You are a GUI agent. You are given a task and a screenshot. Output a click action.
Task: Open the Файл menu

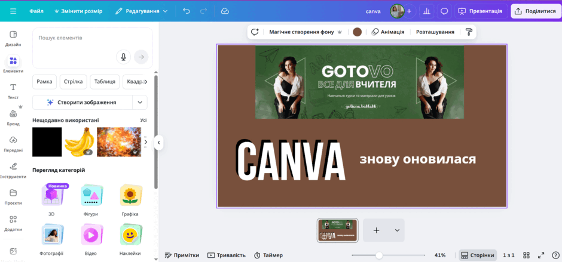pos(36,11)
